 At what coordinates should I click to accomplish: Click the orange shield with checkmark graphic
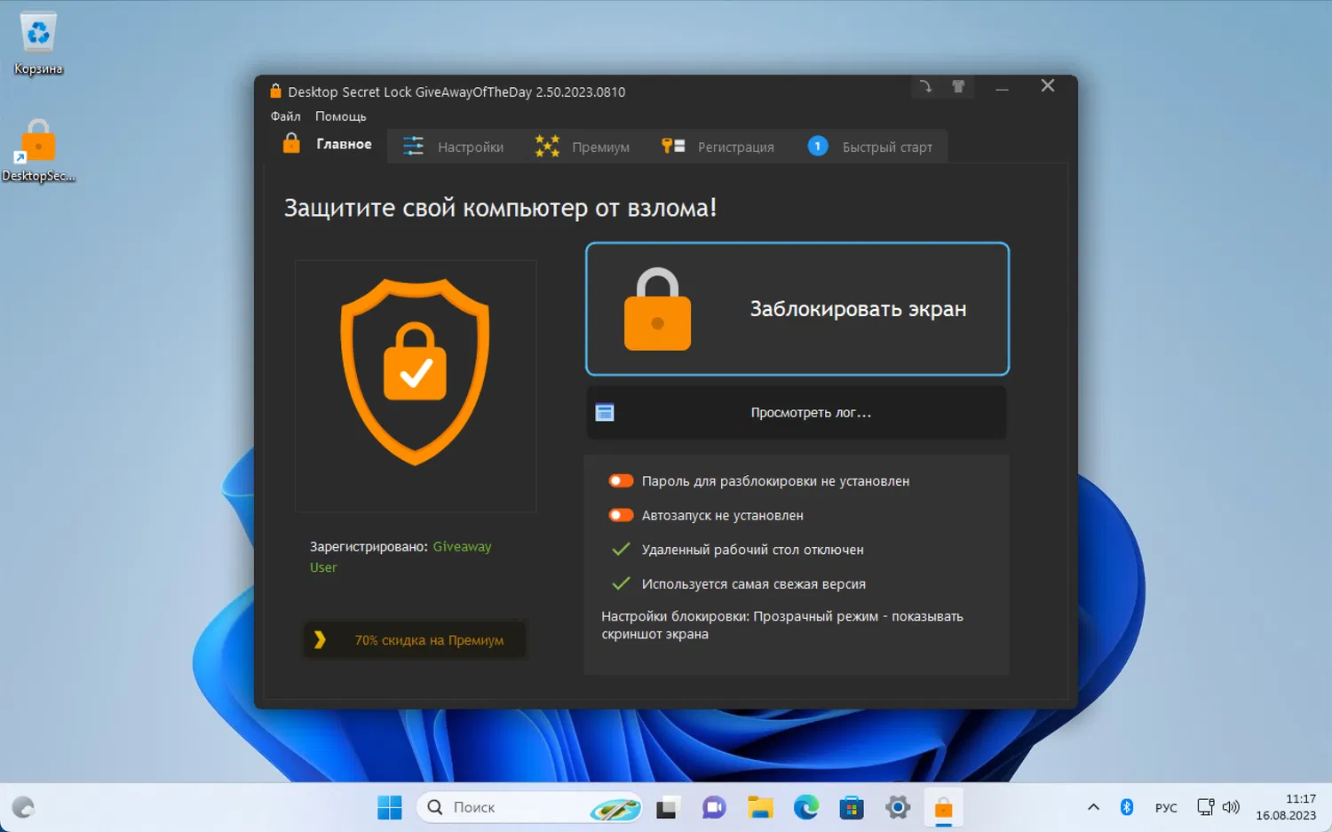coord(415,373)
